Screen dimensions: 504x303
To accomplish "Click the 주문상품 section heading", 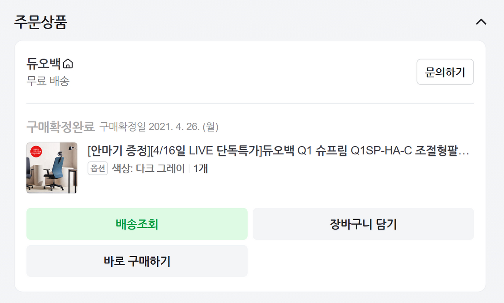I will pyautogui.click(x=40, y=22).
